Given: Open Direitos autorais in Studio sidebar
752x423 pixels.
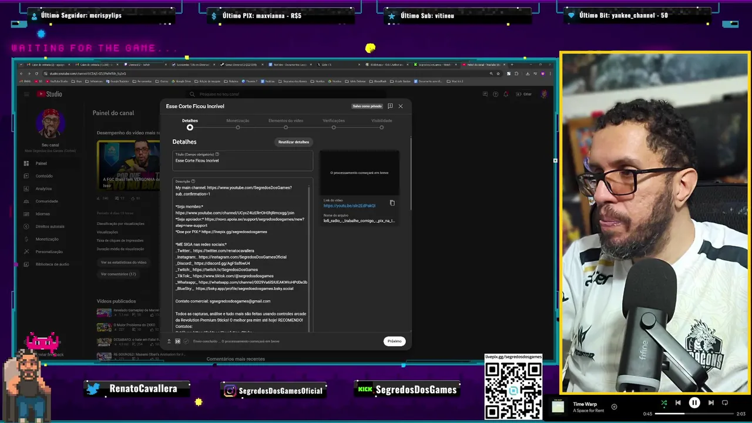Looking at the screenshot, I should [x=50, y=226].
